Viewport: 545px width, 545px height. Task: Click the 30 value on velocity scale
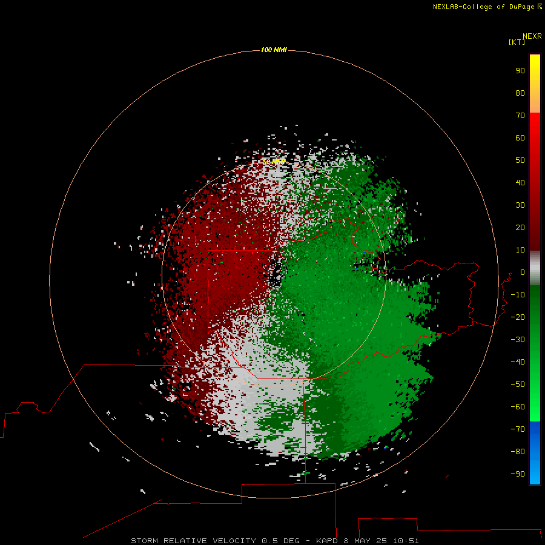coord(520,205)
